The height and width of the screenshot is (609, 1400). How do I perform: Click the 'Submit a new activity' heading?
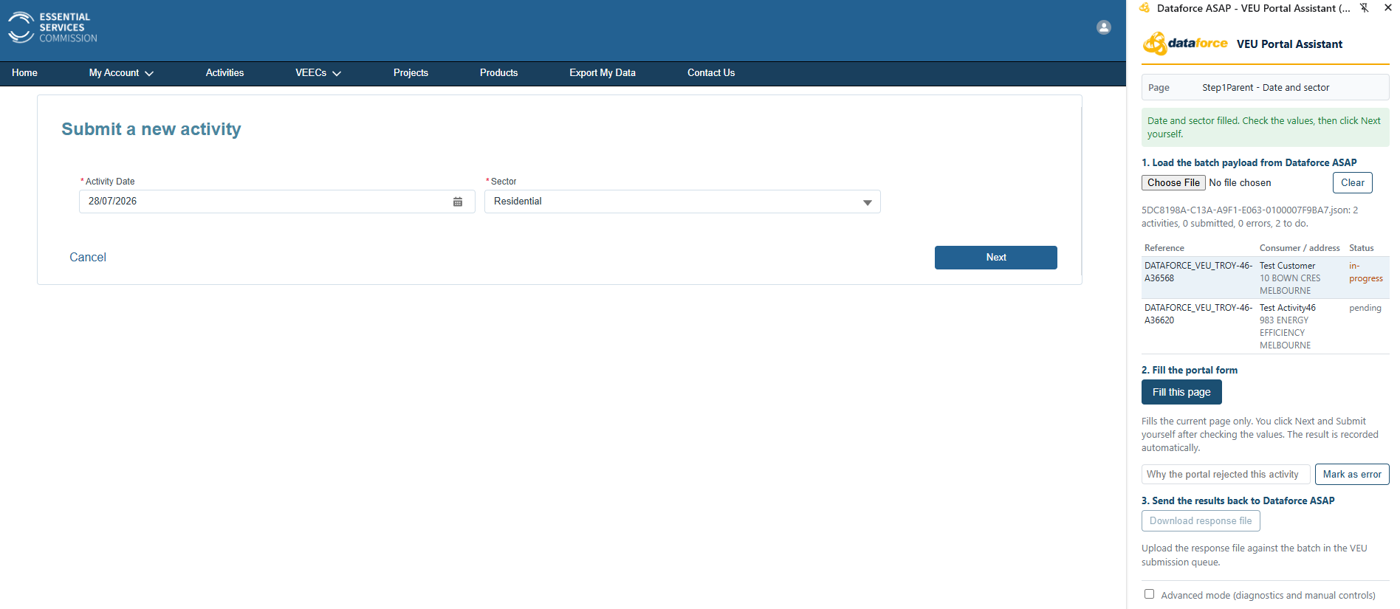point(151,129)
